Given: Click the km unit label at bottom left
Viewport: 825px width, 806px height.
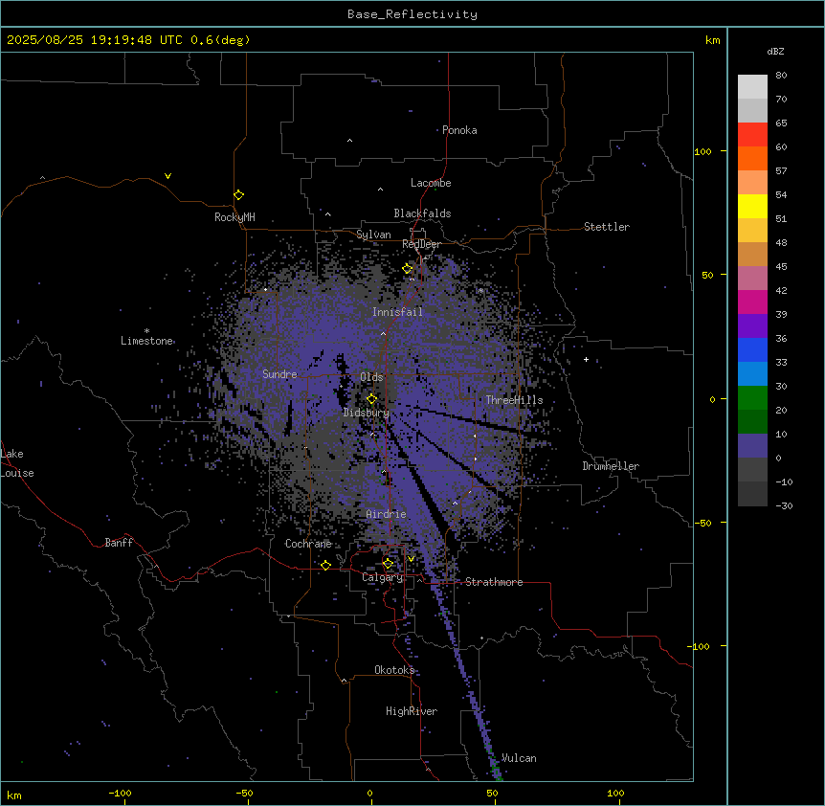Looking at the screenshot, I should pos(14,795).
